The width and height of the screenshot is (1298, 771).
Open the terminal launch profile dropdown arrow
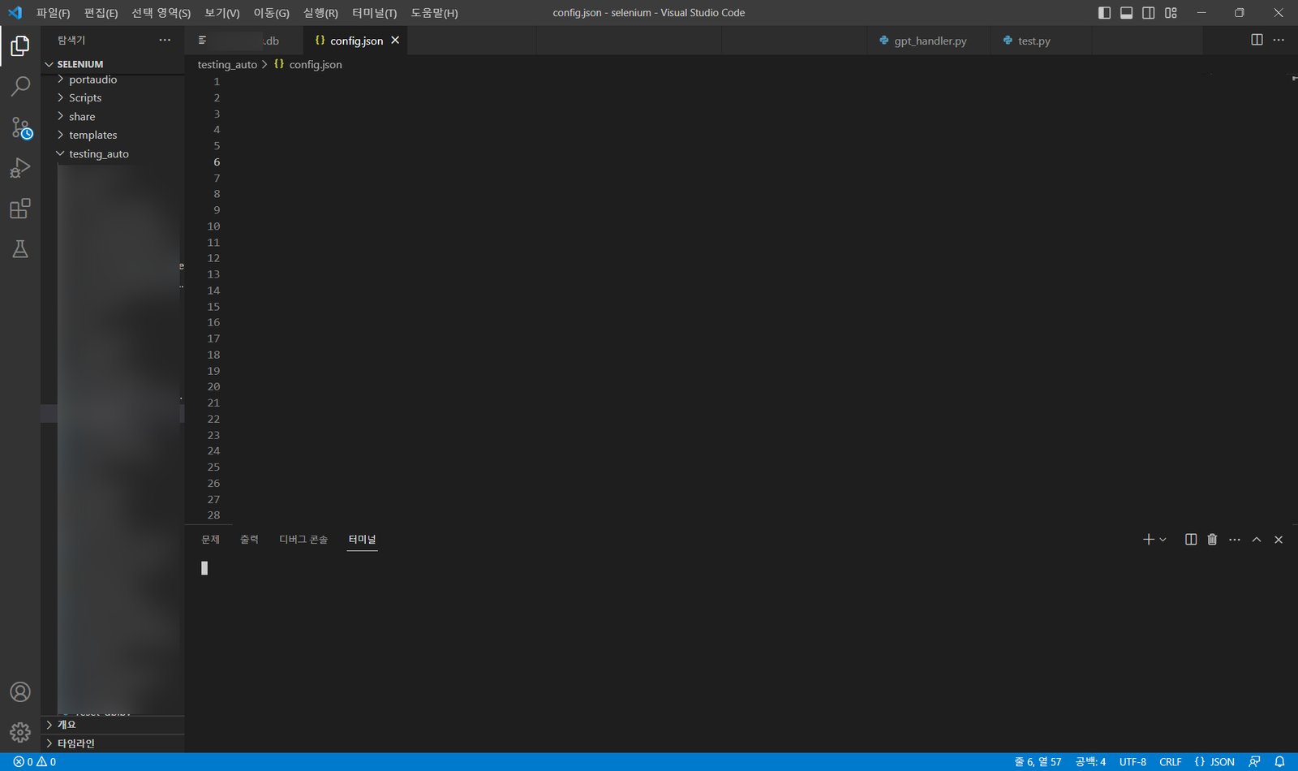(1163, 540)
